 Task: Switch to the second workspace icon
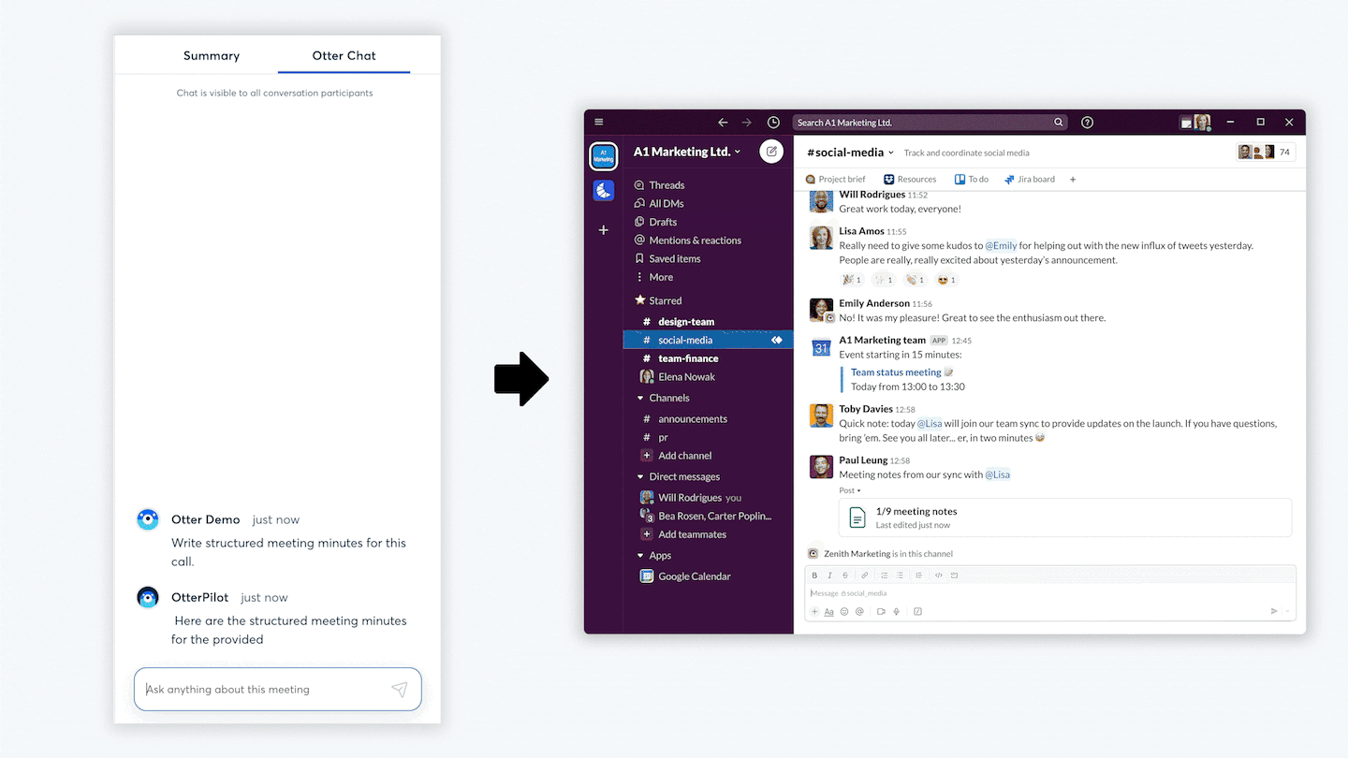[x=604, y=190]
